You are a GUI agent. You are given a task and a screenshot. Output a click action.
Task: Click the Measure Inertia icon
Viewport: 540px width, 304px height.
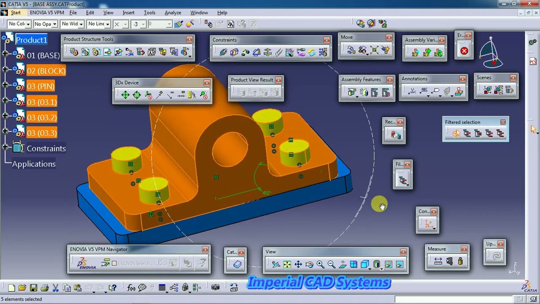click(x=460, y=261)
